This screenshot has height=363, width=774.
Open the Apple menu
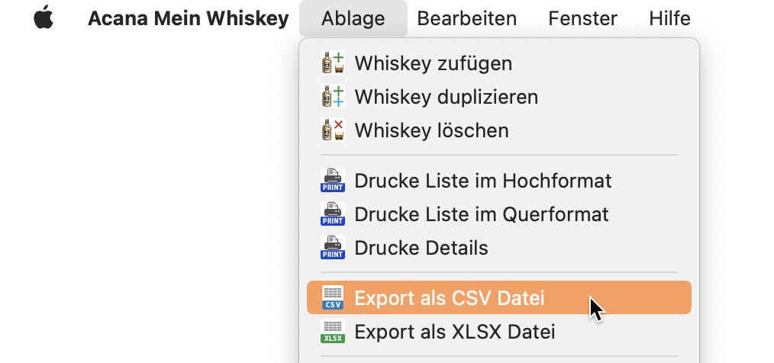coord(44,18)
